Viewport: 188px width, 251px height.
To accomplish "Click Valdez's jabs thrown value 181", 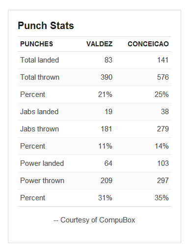I will point(107,129).
